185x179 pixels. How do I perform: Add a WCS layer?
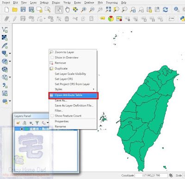(x=5, y=69)
